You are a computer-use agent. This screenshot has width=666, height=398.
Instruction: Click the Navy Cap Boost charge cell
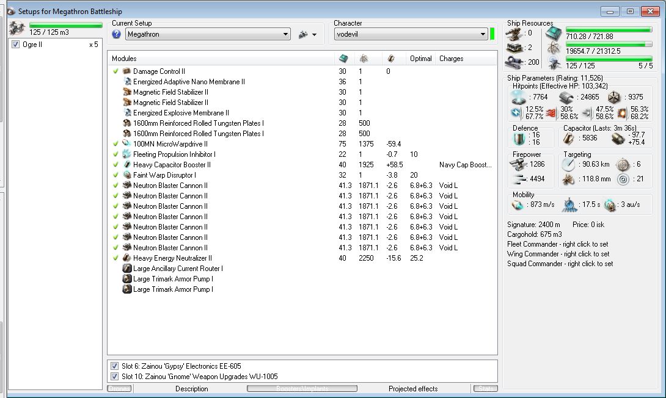(466, 165)
